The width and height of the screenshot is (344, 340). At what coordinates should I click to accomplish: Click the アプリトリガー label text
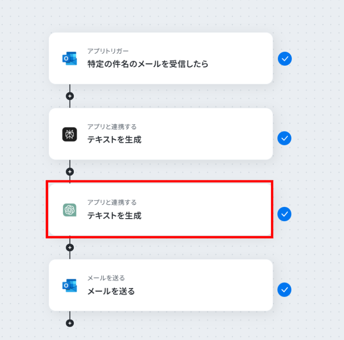(x=108, y=51)
